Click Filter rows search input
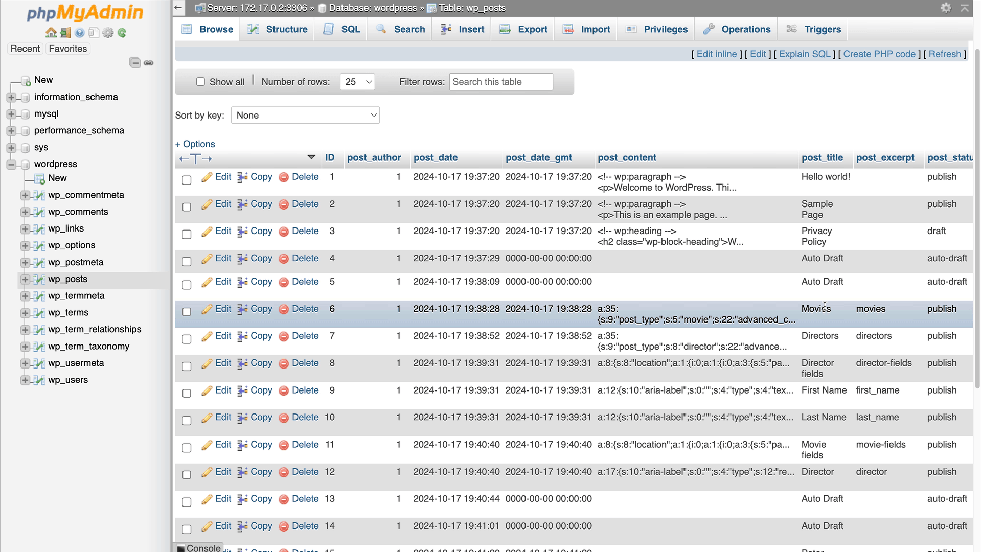981x552 pixels. (x=501, y=82)
